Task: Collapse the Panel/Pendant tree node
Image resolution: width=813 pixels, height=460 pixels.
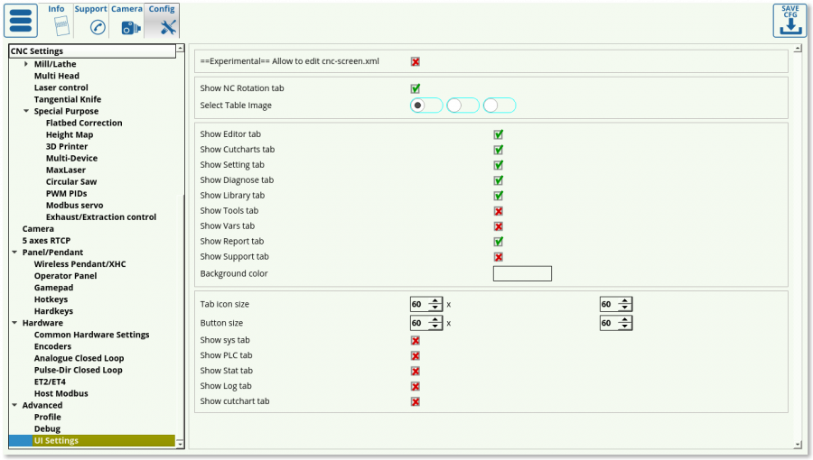Action: click(x=14, y=253)
